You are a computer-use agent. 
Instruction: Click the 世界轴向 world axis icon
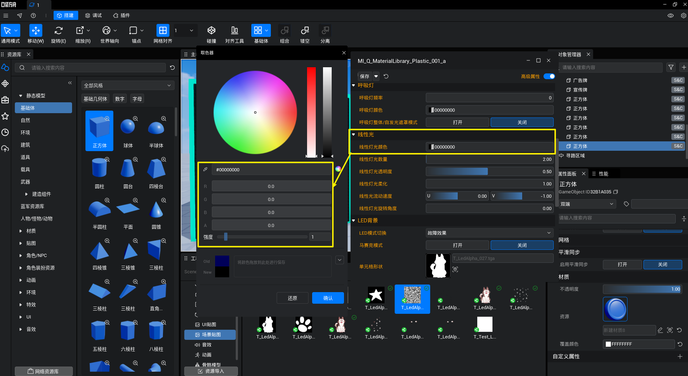coord(106,31)
